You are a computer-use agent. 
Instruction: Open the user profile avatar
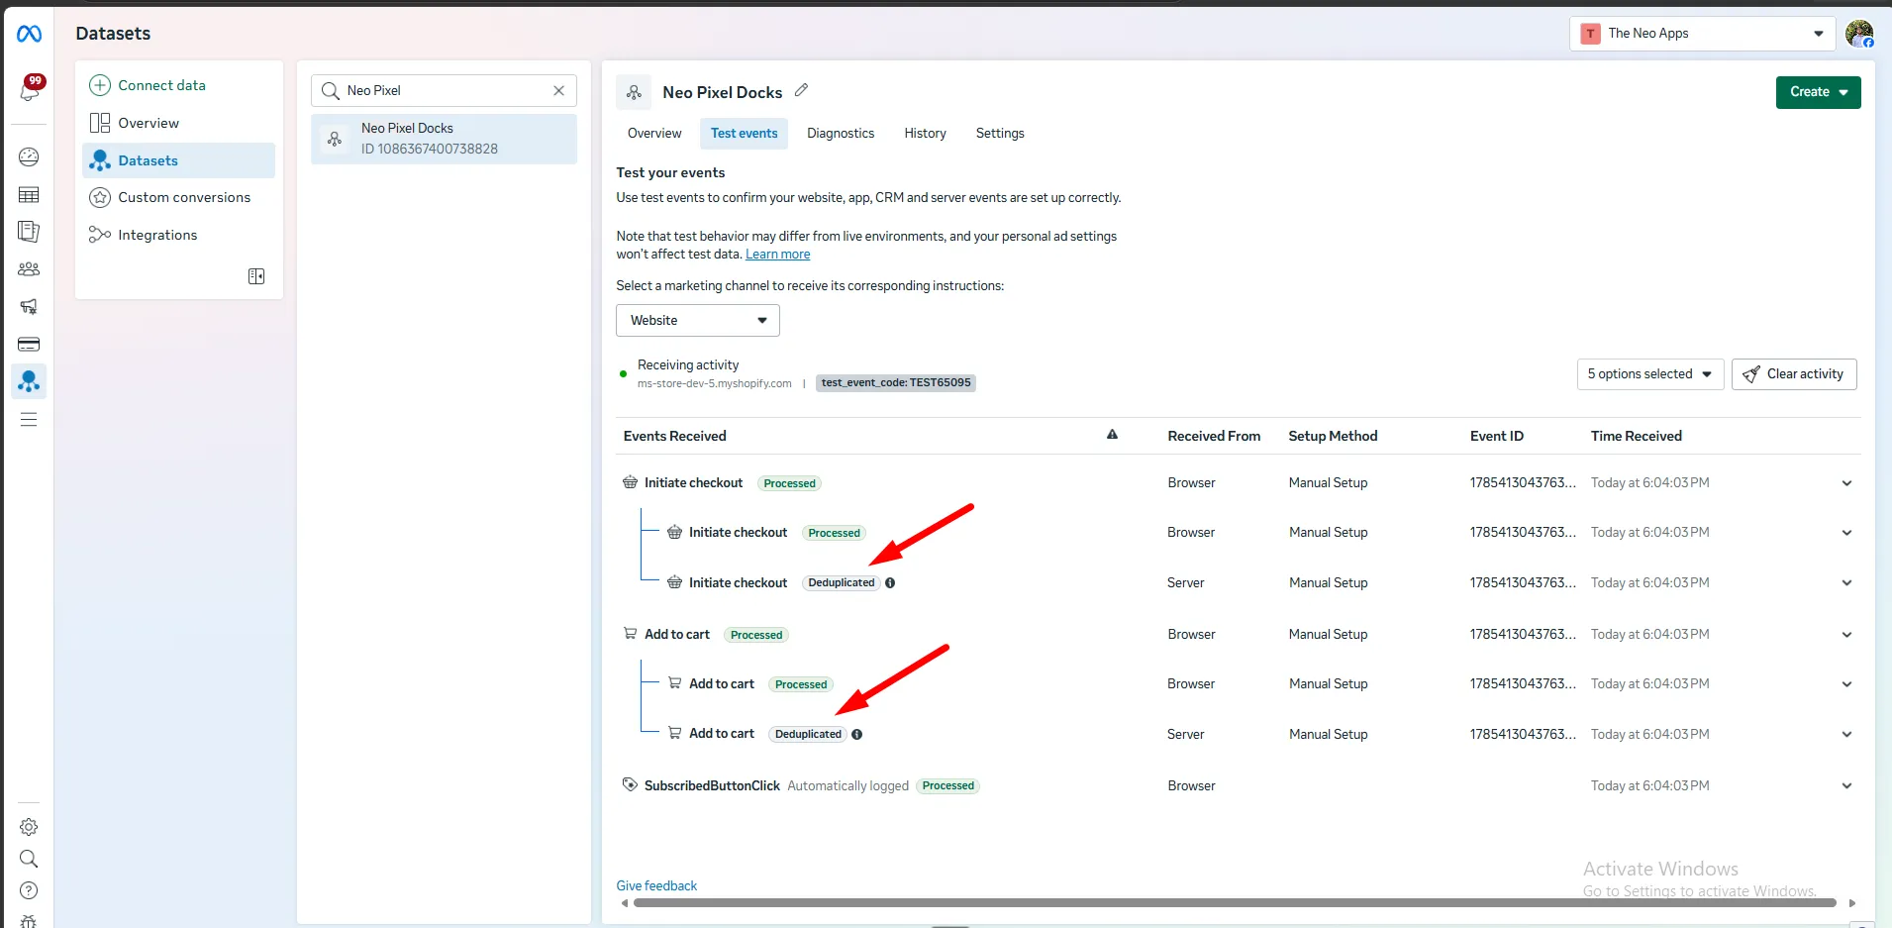pyautogui.click(x=1859, y=34)
